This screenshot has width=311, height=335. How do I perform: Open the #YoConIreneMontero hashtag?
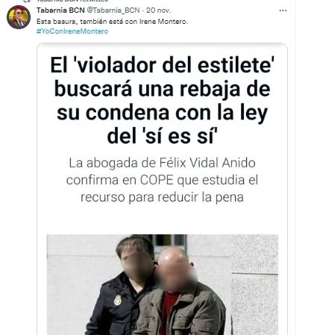coord(72,31)
